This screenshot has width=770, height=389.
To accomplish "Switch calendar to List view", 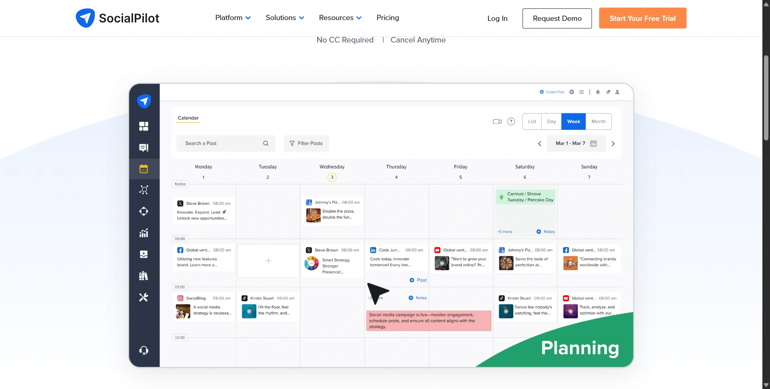I will (x=532, y=122).
